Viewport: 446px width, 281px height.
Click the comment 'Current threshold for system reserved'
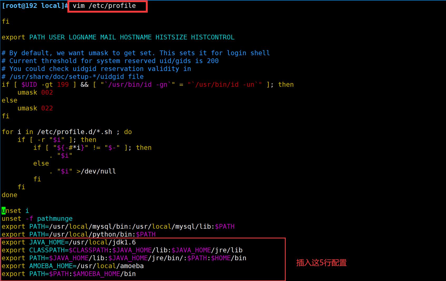coord(110,61)
